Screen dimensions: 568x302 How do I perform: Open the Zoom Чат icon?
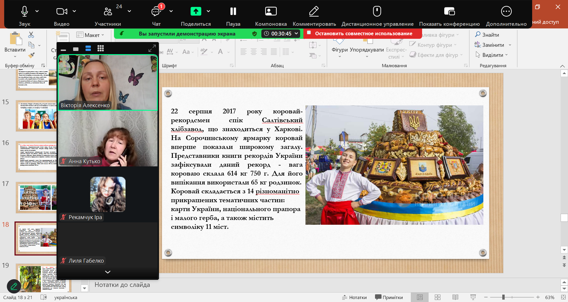156,12
